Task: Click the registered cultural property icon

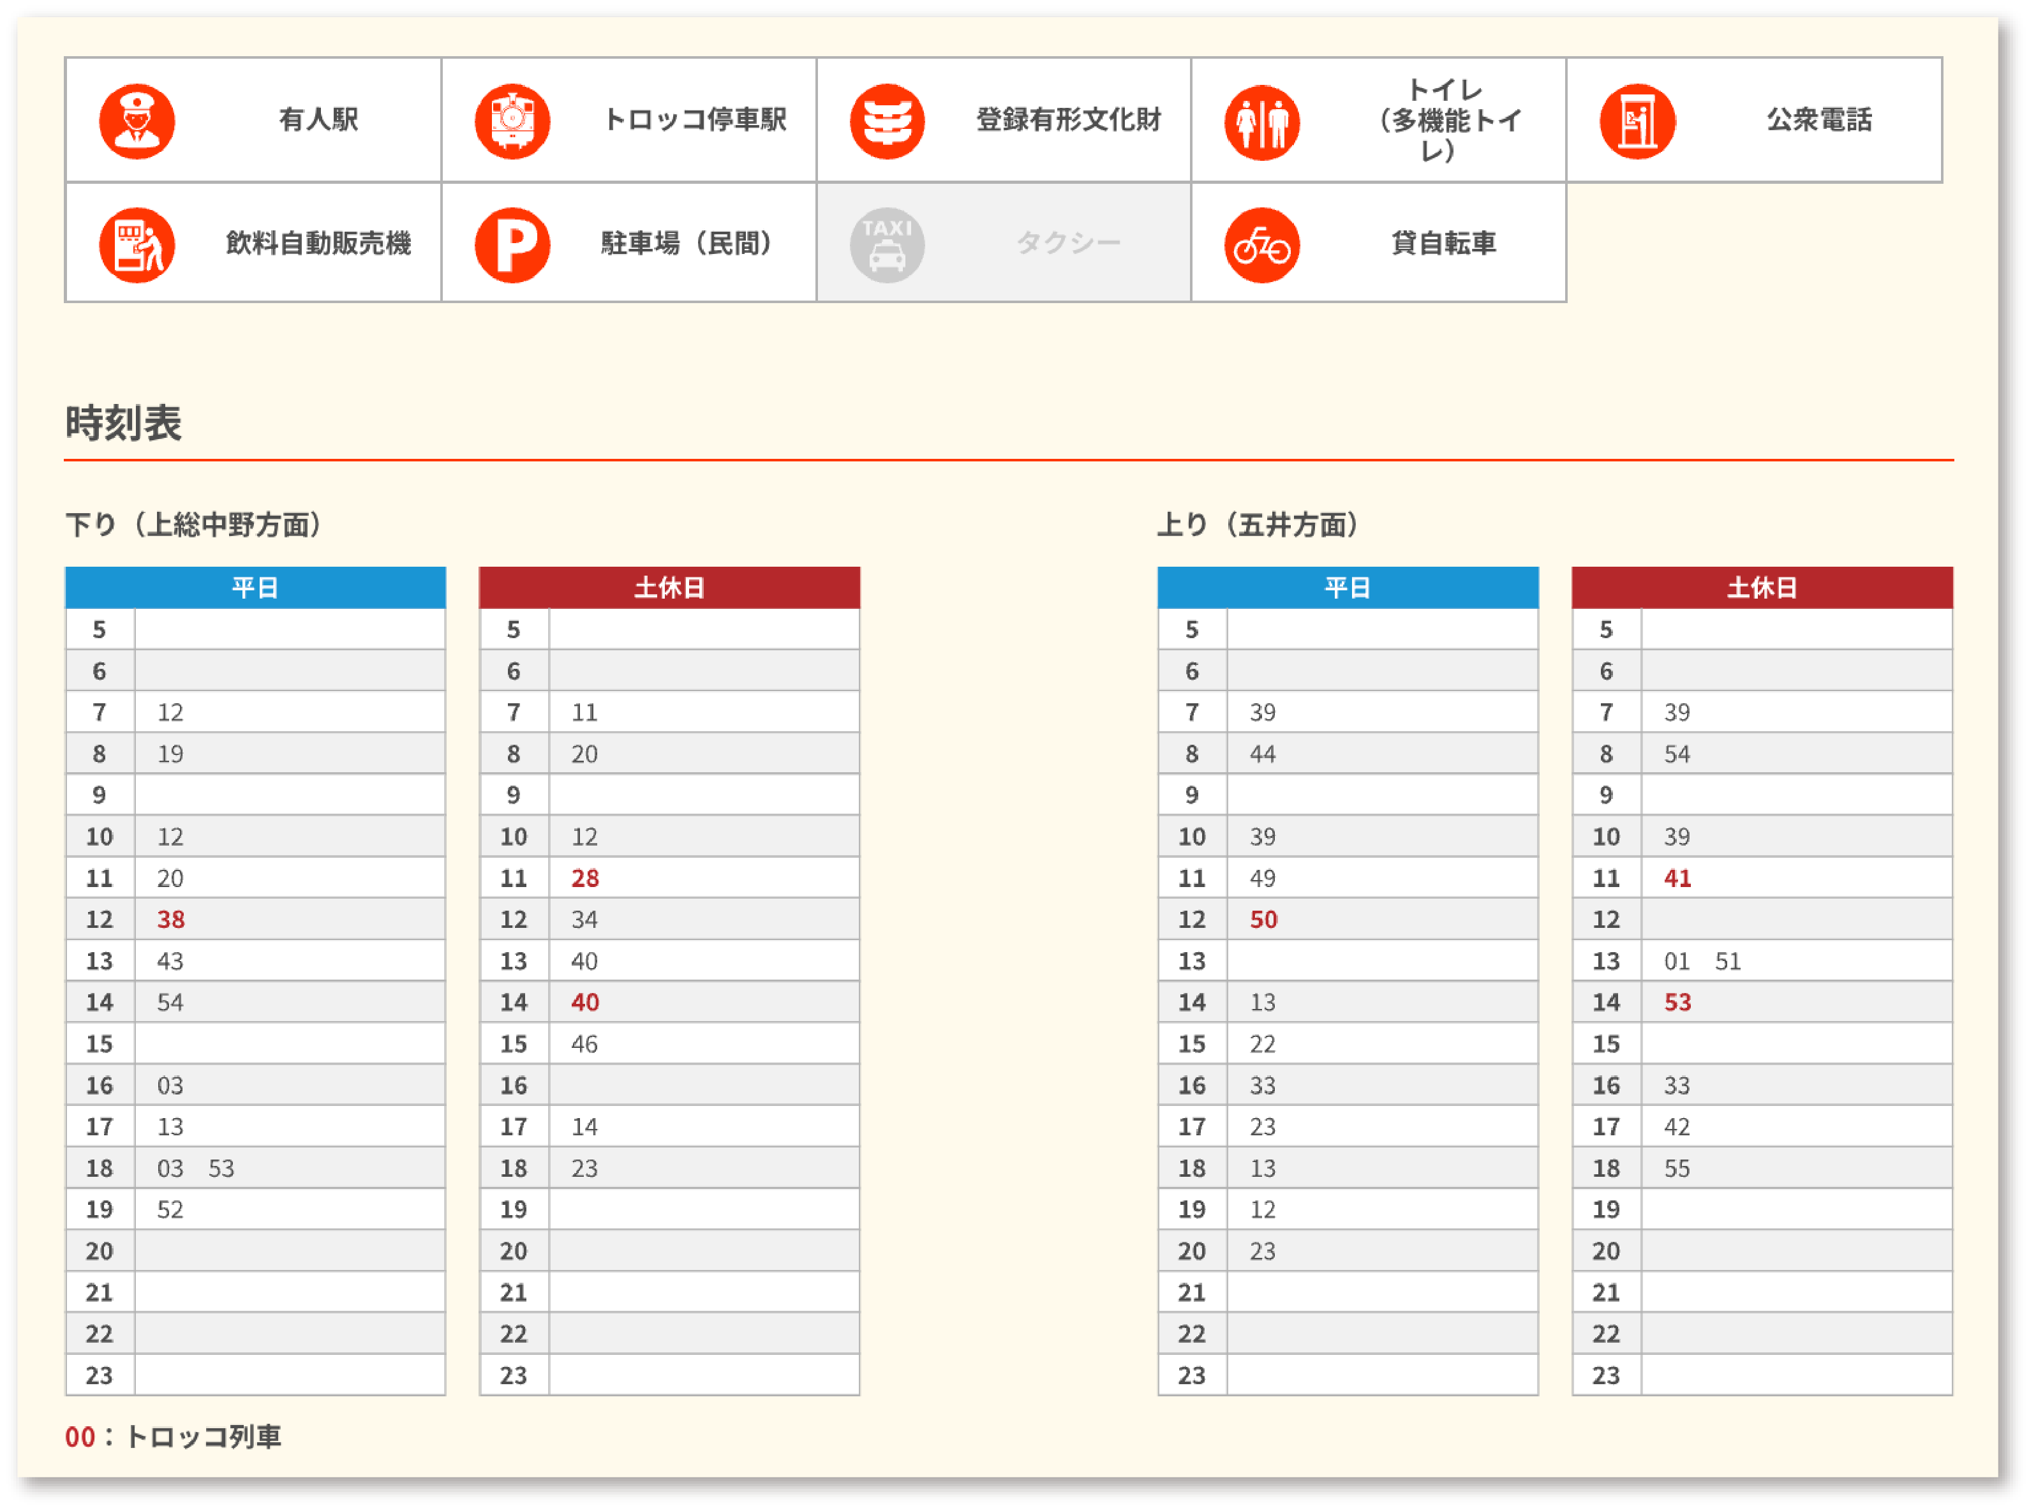Action: (886, 121)
